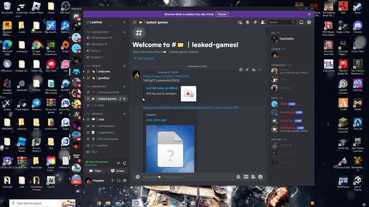Image resolution: width=369 pixels, height=207 pixels.
Task: Switch to the welcome channel
Action: click(106, 71)
